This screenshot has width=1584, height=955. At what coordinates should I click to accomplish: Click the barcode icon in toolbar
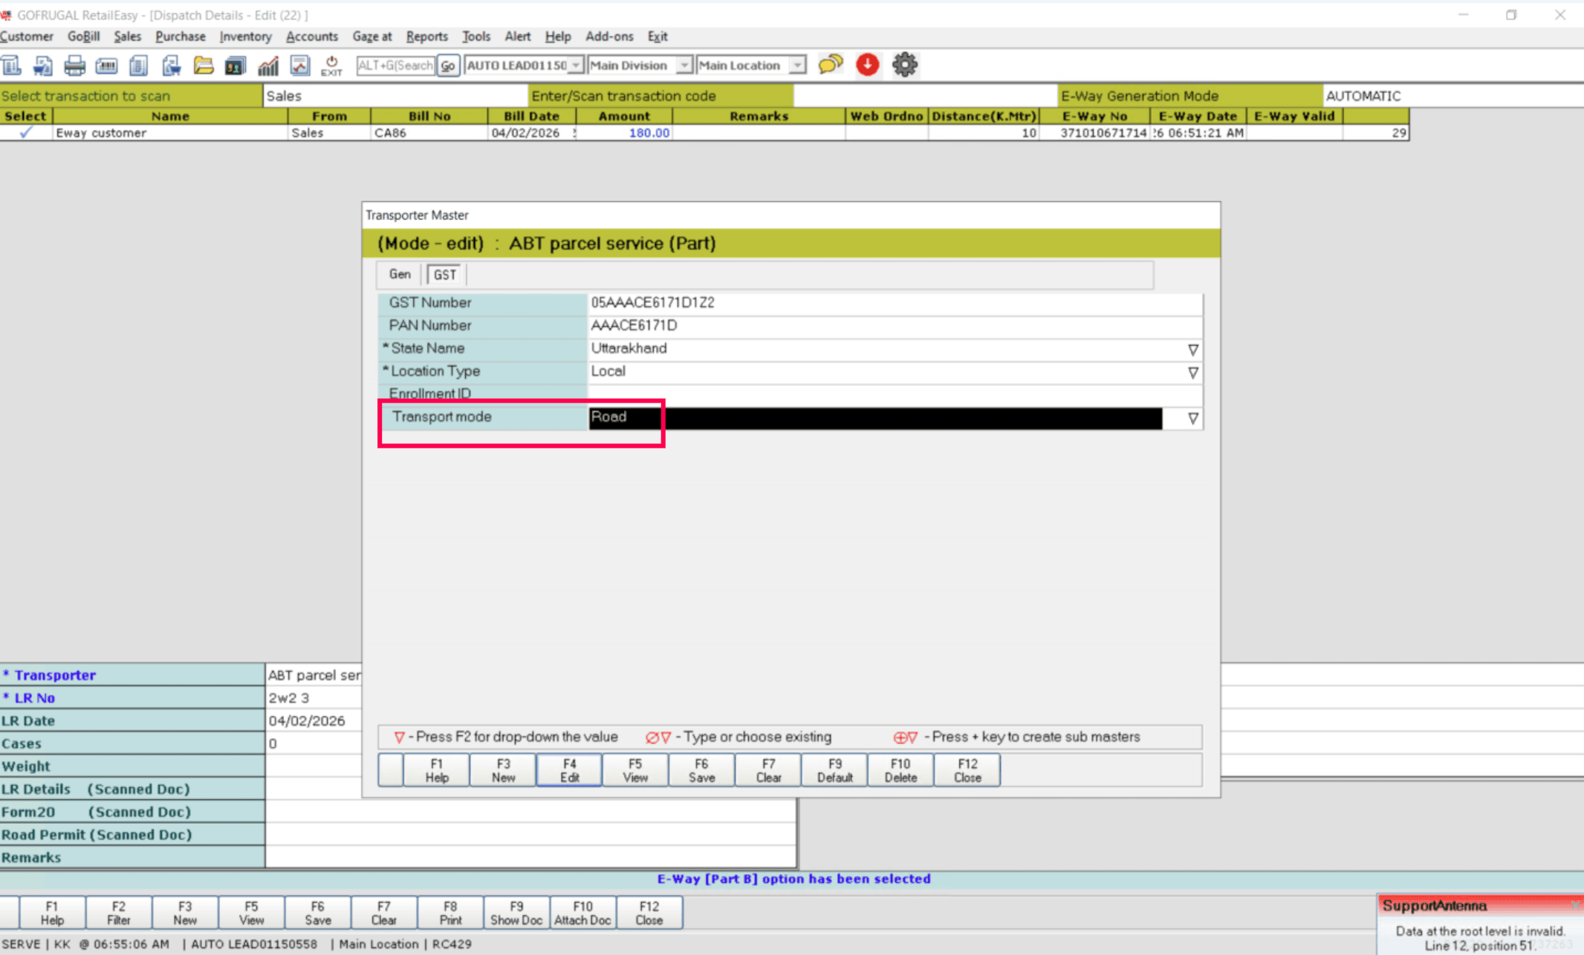106,65
